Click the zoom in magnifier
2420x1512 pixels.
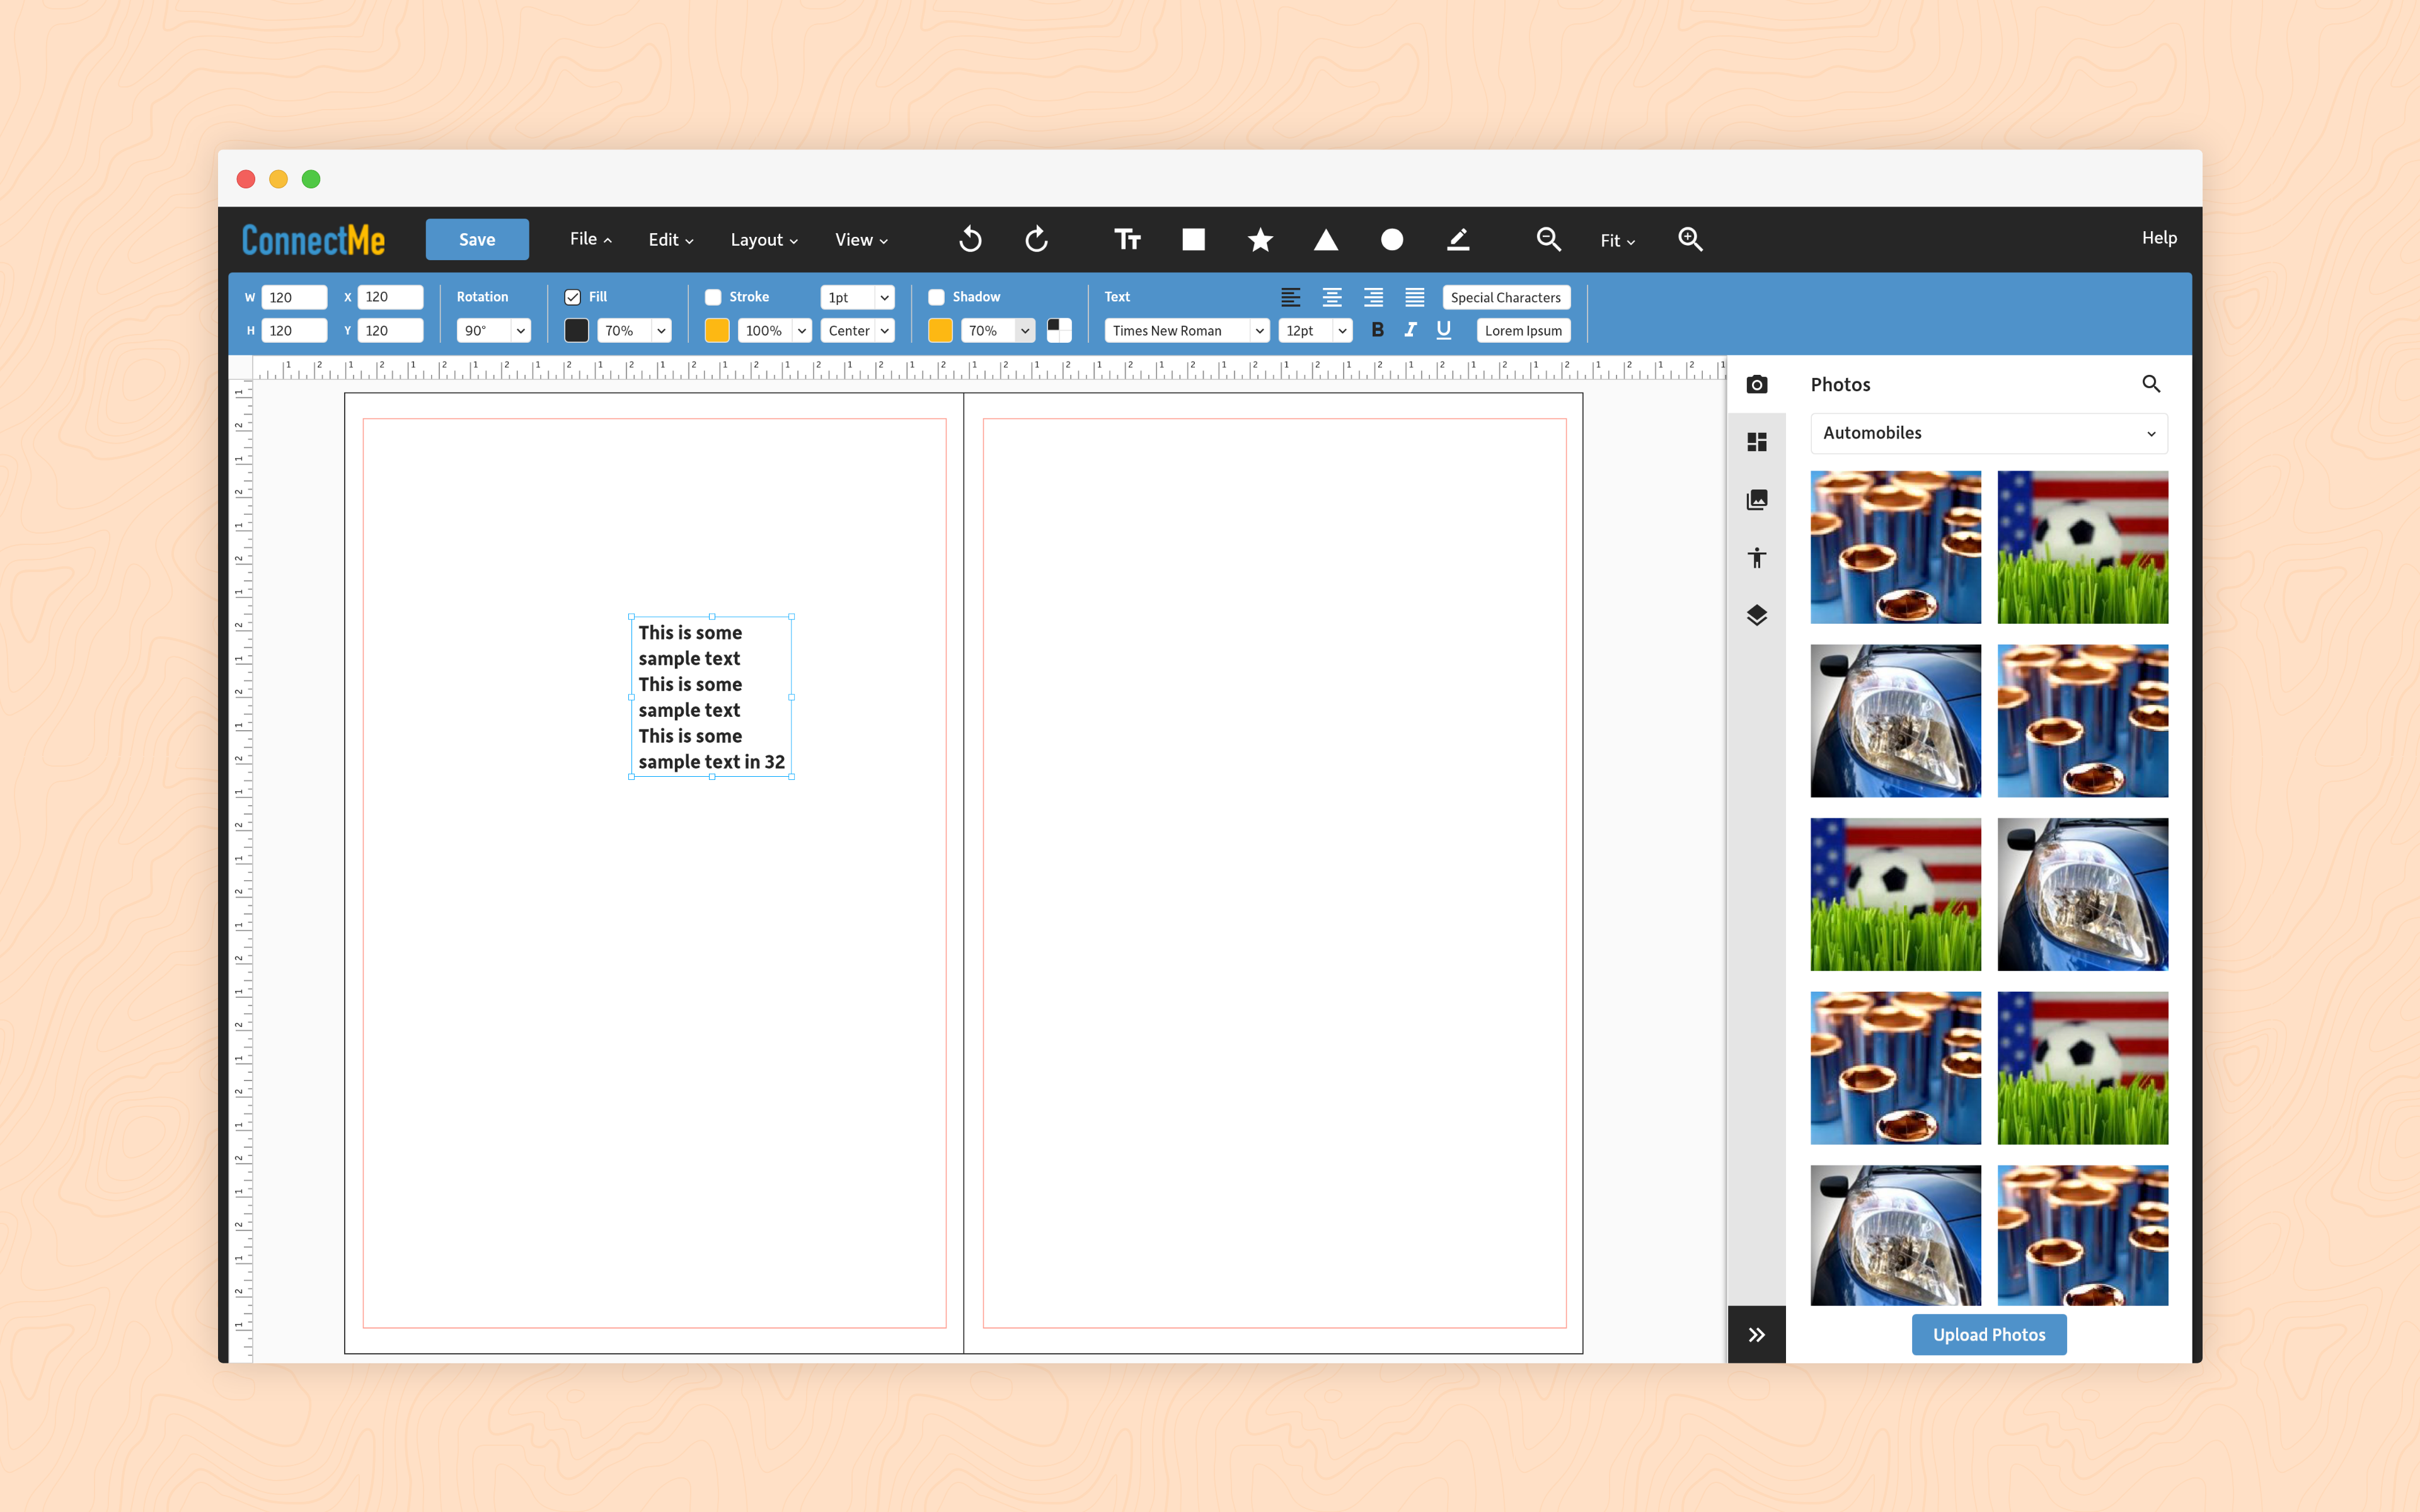[1690, 239]
